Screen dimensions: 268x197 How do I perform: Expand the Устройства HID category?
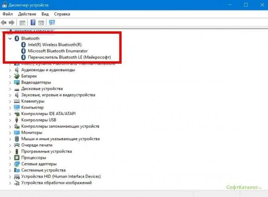(10, 177)
